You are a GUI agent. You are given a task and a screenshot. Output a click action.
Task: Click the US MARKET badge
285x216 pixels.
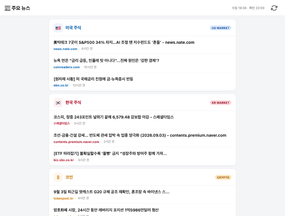click(x=220, y=28)
